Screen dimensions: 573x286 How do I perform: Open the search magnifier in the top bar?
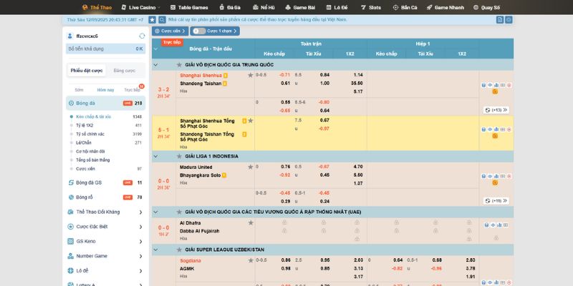(162, 20)
